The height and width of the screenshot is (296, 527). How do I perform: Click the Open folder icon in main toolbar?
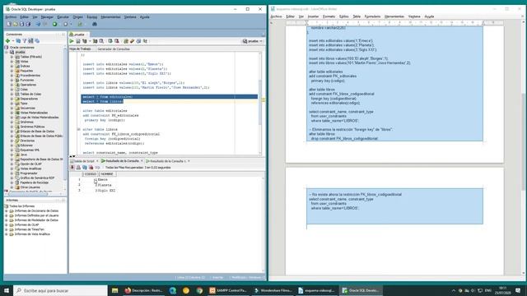click(16, 24)
